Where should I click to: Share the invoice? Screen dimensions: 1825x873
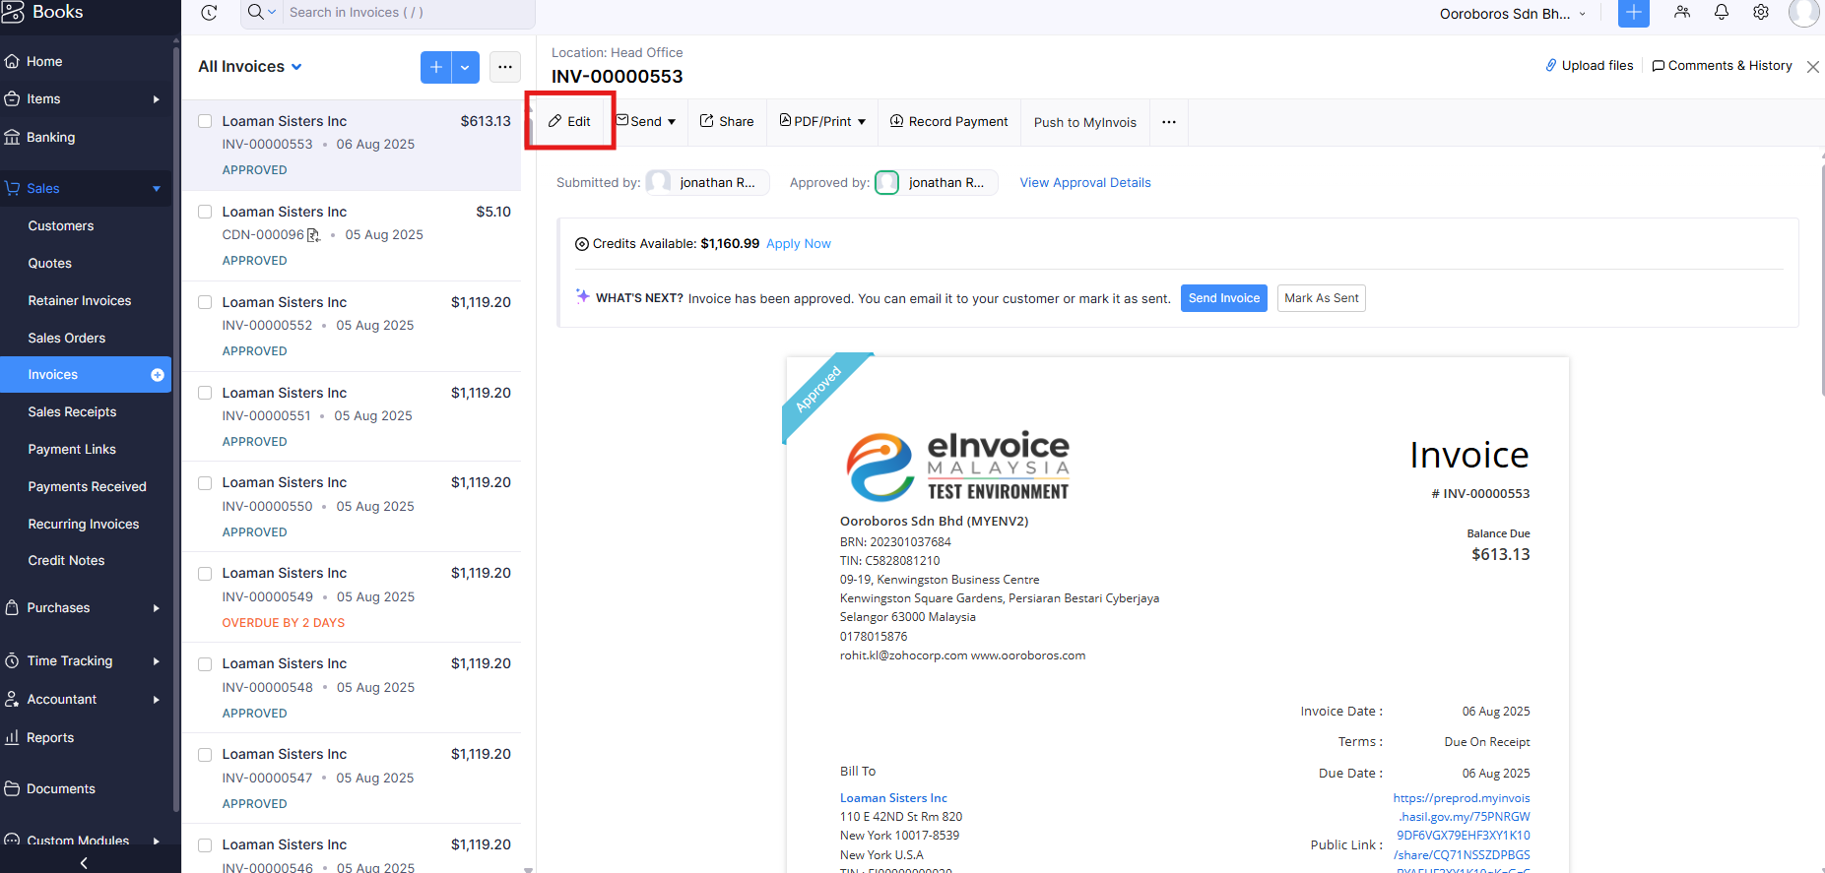point(727,122)
